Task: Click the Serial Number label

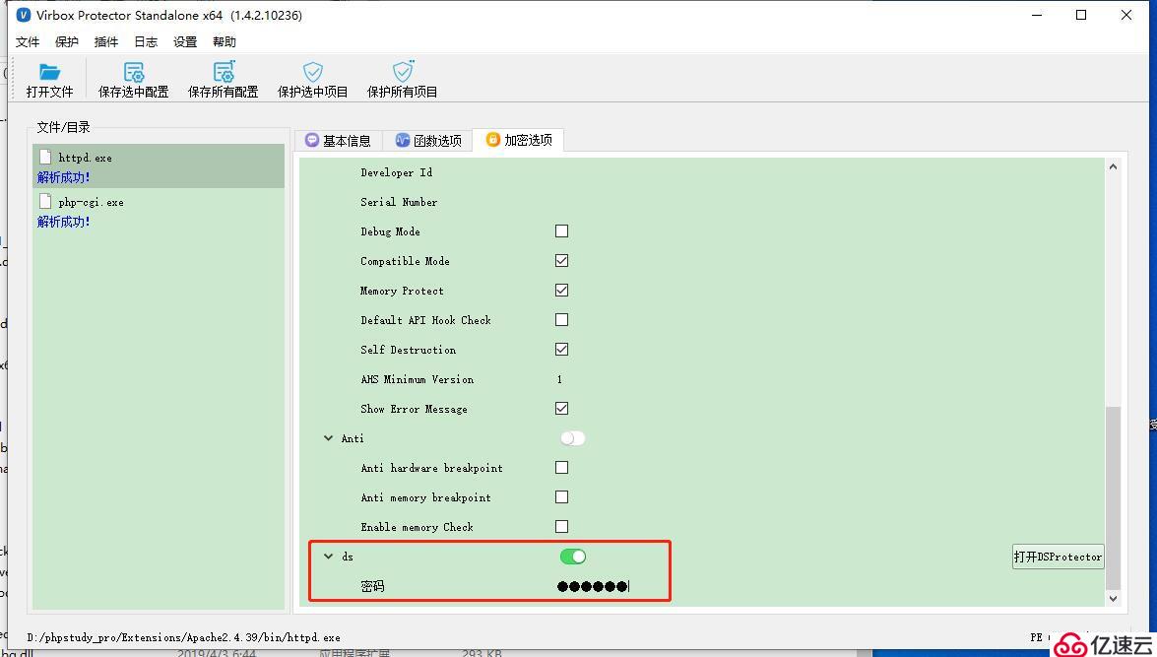Action: (x=399, y=202)
